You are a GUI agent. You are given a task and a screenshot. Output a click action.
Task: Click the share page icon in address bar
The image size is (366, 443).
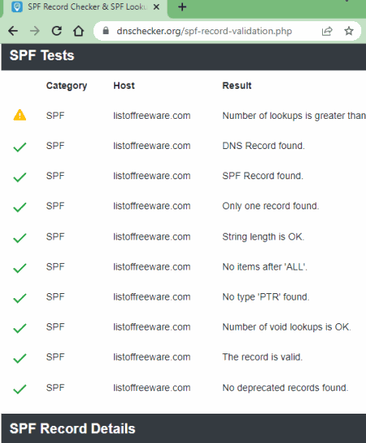click(327, 31)
